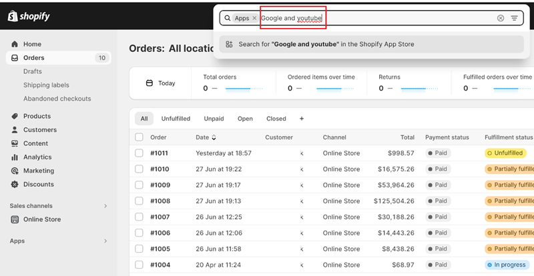534x276 pixels.
Task: Click the Marketing target icon
Action: pyautogui.click(x=15, y=171)
